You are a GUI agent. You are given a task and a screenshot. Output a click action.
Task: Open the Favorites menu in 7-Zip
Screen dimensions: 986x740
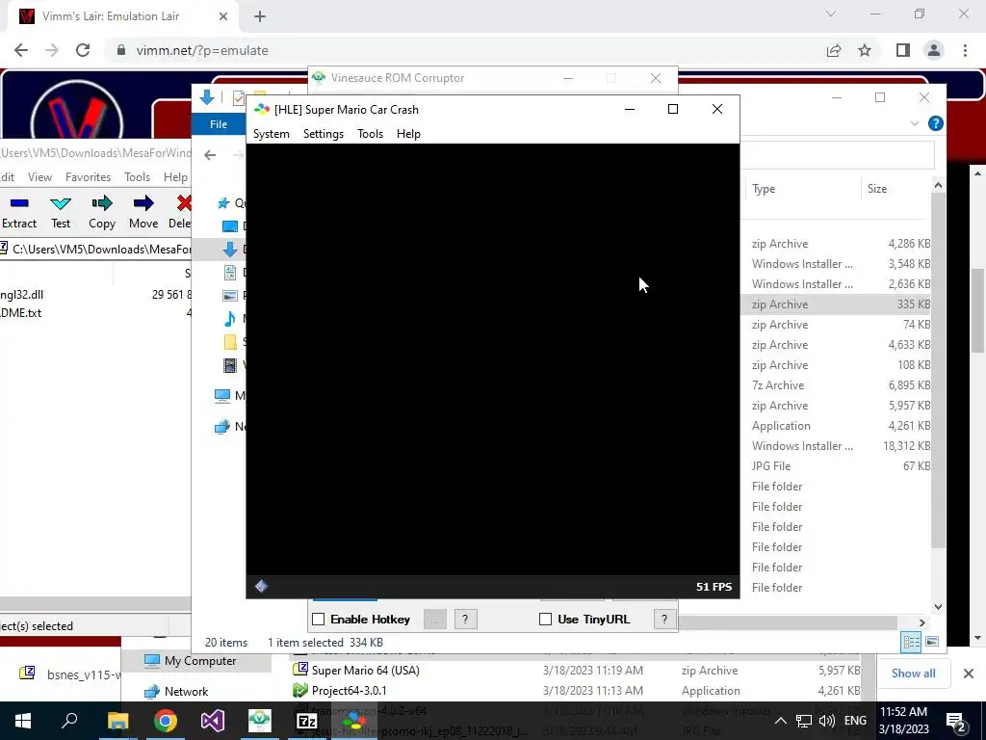point(88,177)
